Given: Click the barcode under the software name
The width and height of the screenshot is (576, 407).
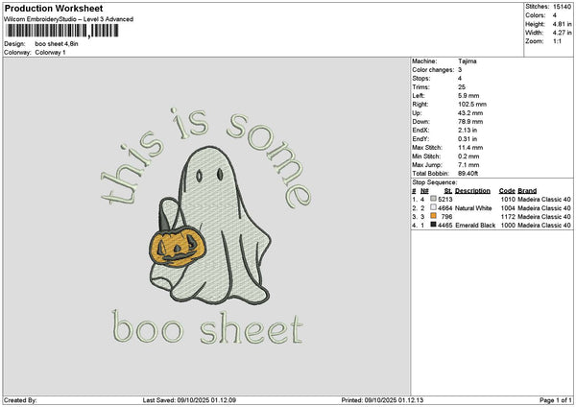Looking at the screenshot, I should [62, 31].
